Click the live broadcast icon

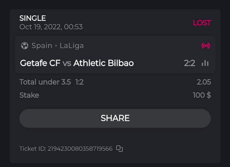(x=206, y=46)
